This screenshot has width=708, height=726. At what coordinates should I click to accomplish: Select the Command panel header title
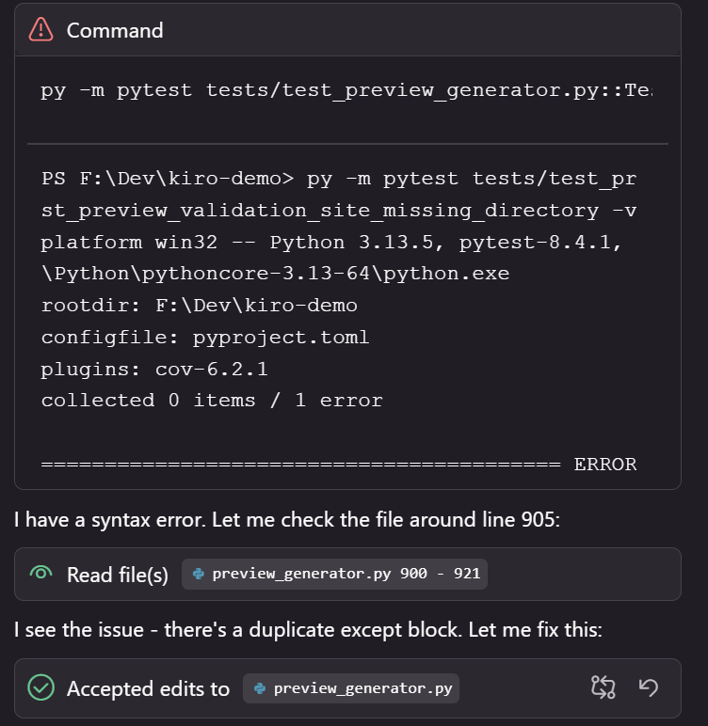click(x=115, y=30)
